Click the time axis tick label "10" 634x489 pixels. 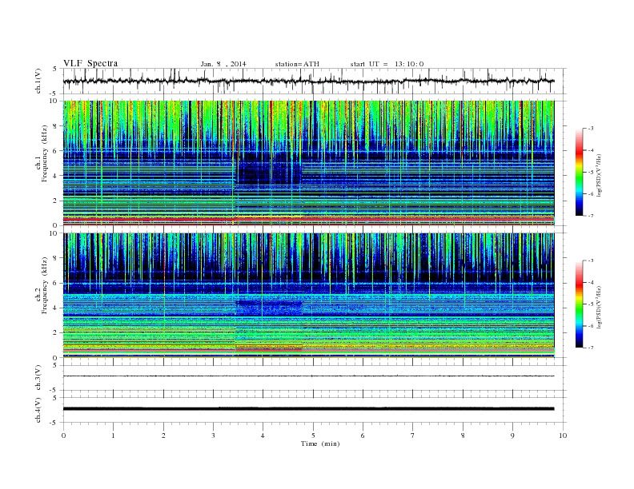coord(563,435)
